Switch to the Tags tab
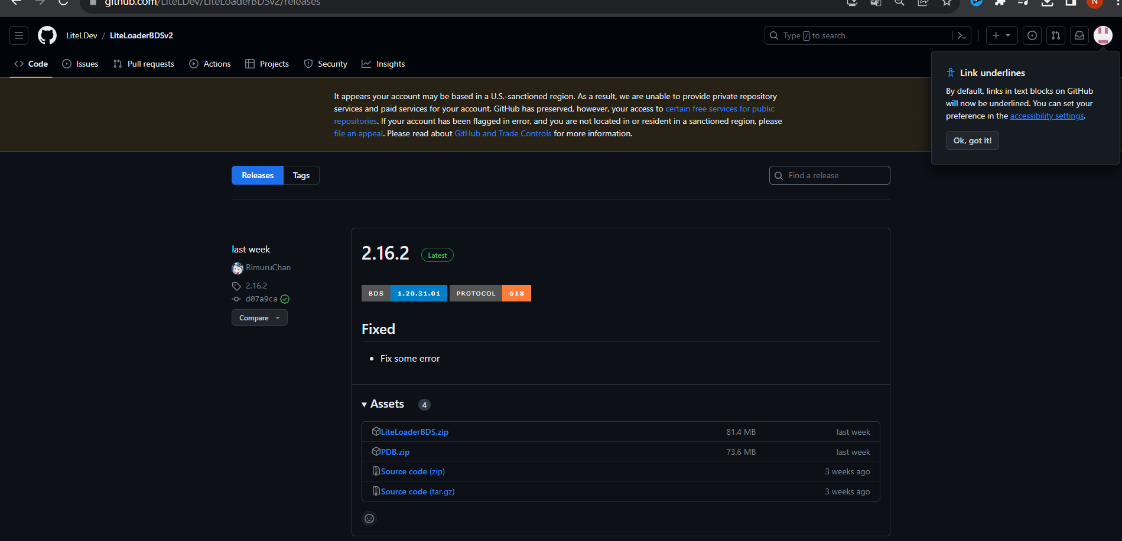1122x541 pixels. click(x=301, y=175)
